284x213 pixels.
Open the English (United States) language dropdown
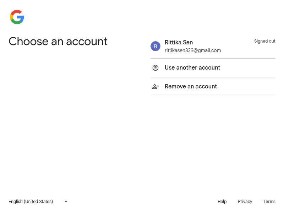(x=38, y=202)
